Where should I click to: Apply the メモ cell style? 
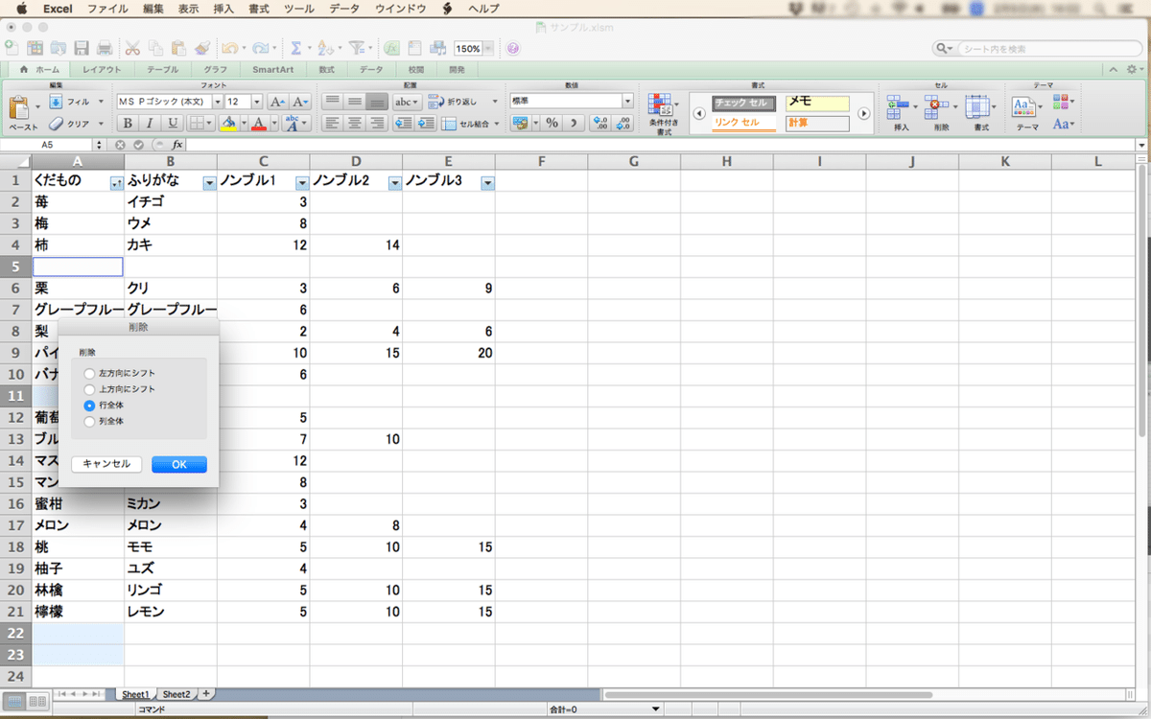pyautogui.click(x=817, y=103)
